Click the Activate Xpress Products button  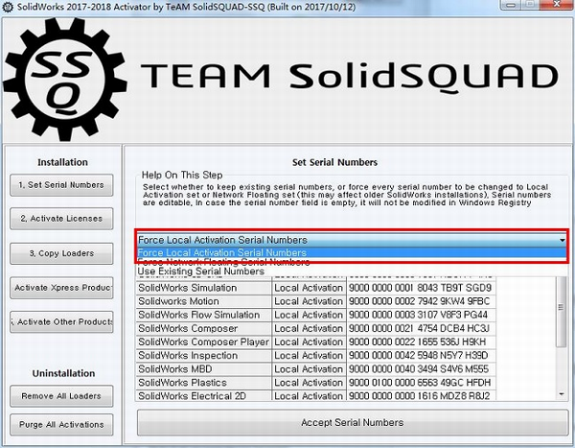point(61,288)
